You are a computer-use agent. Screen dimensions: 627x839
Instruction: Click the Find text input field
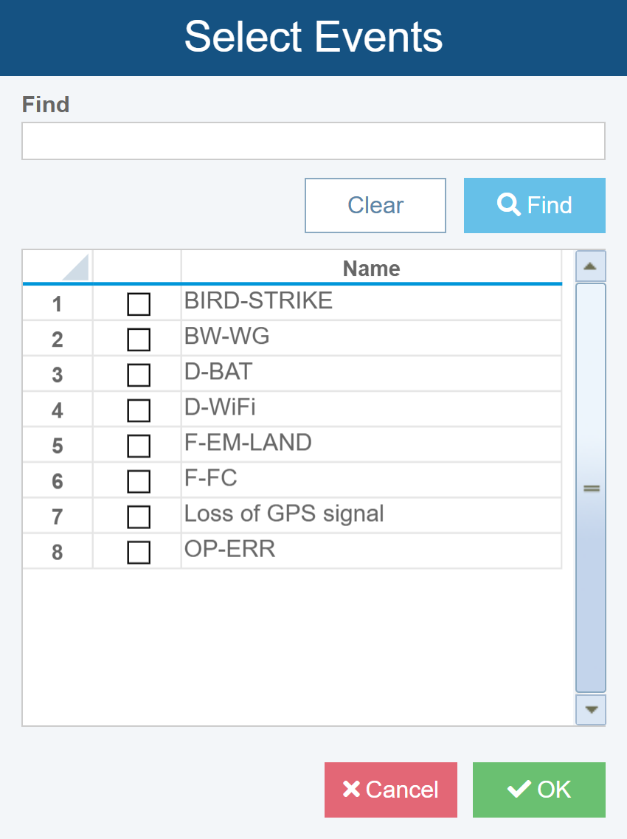click(x=313, y=141)
